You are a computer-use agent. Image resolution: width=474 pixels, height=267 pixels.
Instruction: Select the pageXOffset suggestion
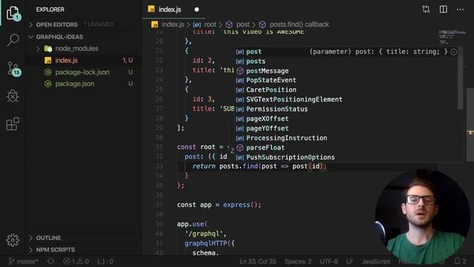[346, 119]
